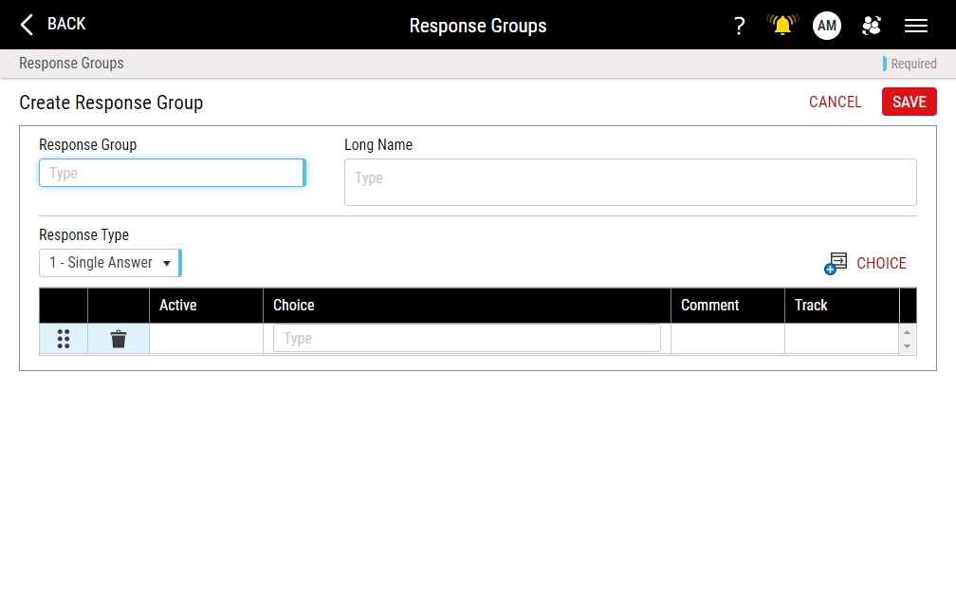Delete the choice row using the trash icon
The image size is (956, 615).
(119, 339)
